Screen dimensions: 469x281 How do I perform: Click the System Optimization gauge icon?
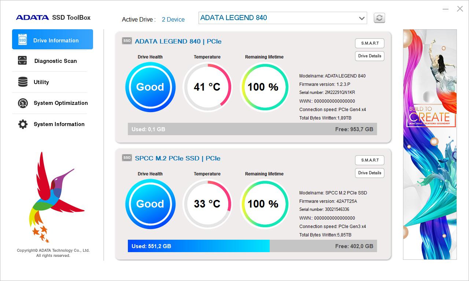pos(23,103)
